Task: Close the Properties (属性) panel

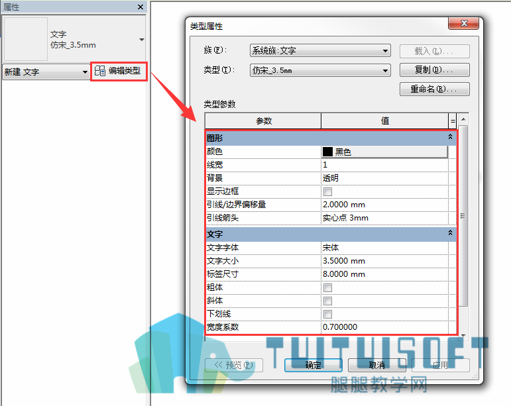Action: (141, 7)
